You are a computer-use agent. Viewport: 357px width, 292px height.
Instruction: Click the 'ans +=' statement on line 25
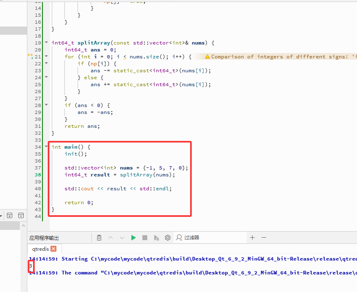pyautogui.click(x=151, y=85)
